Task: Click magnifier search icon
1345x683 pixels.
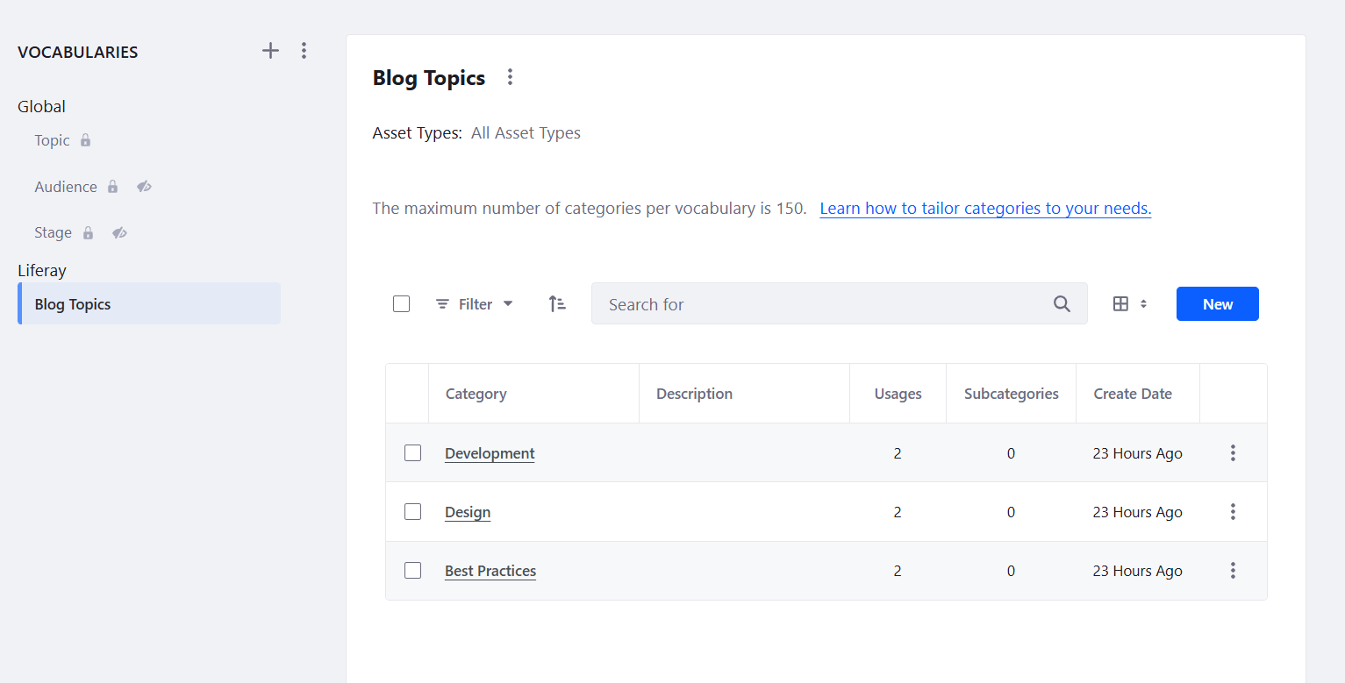Action: click(1062, 304)
